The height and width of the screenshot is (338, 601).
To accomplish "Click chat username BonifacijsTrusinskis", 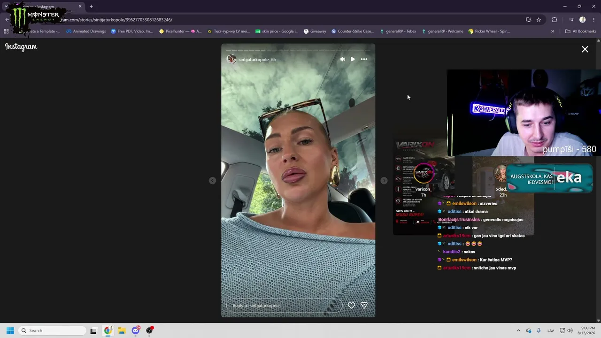I will [x=459, y=220].
